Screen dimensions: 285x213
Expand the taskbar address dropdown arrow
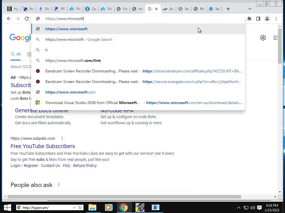(74, 207)
